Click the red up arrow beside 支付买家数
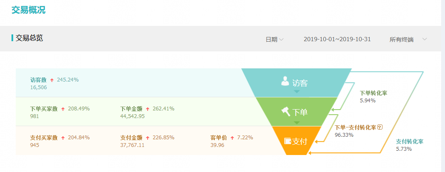445x172 pixels. [63, 138]
